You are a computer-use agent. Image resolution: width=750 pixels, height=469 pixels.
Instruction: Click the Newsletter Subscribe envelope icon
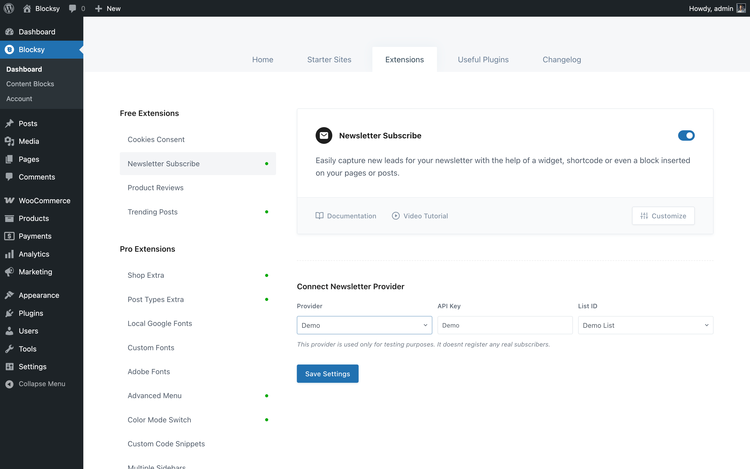[323, 135]
